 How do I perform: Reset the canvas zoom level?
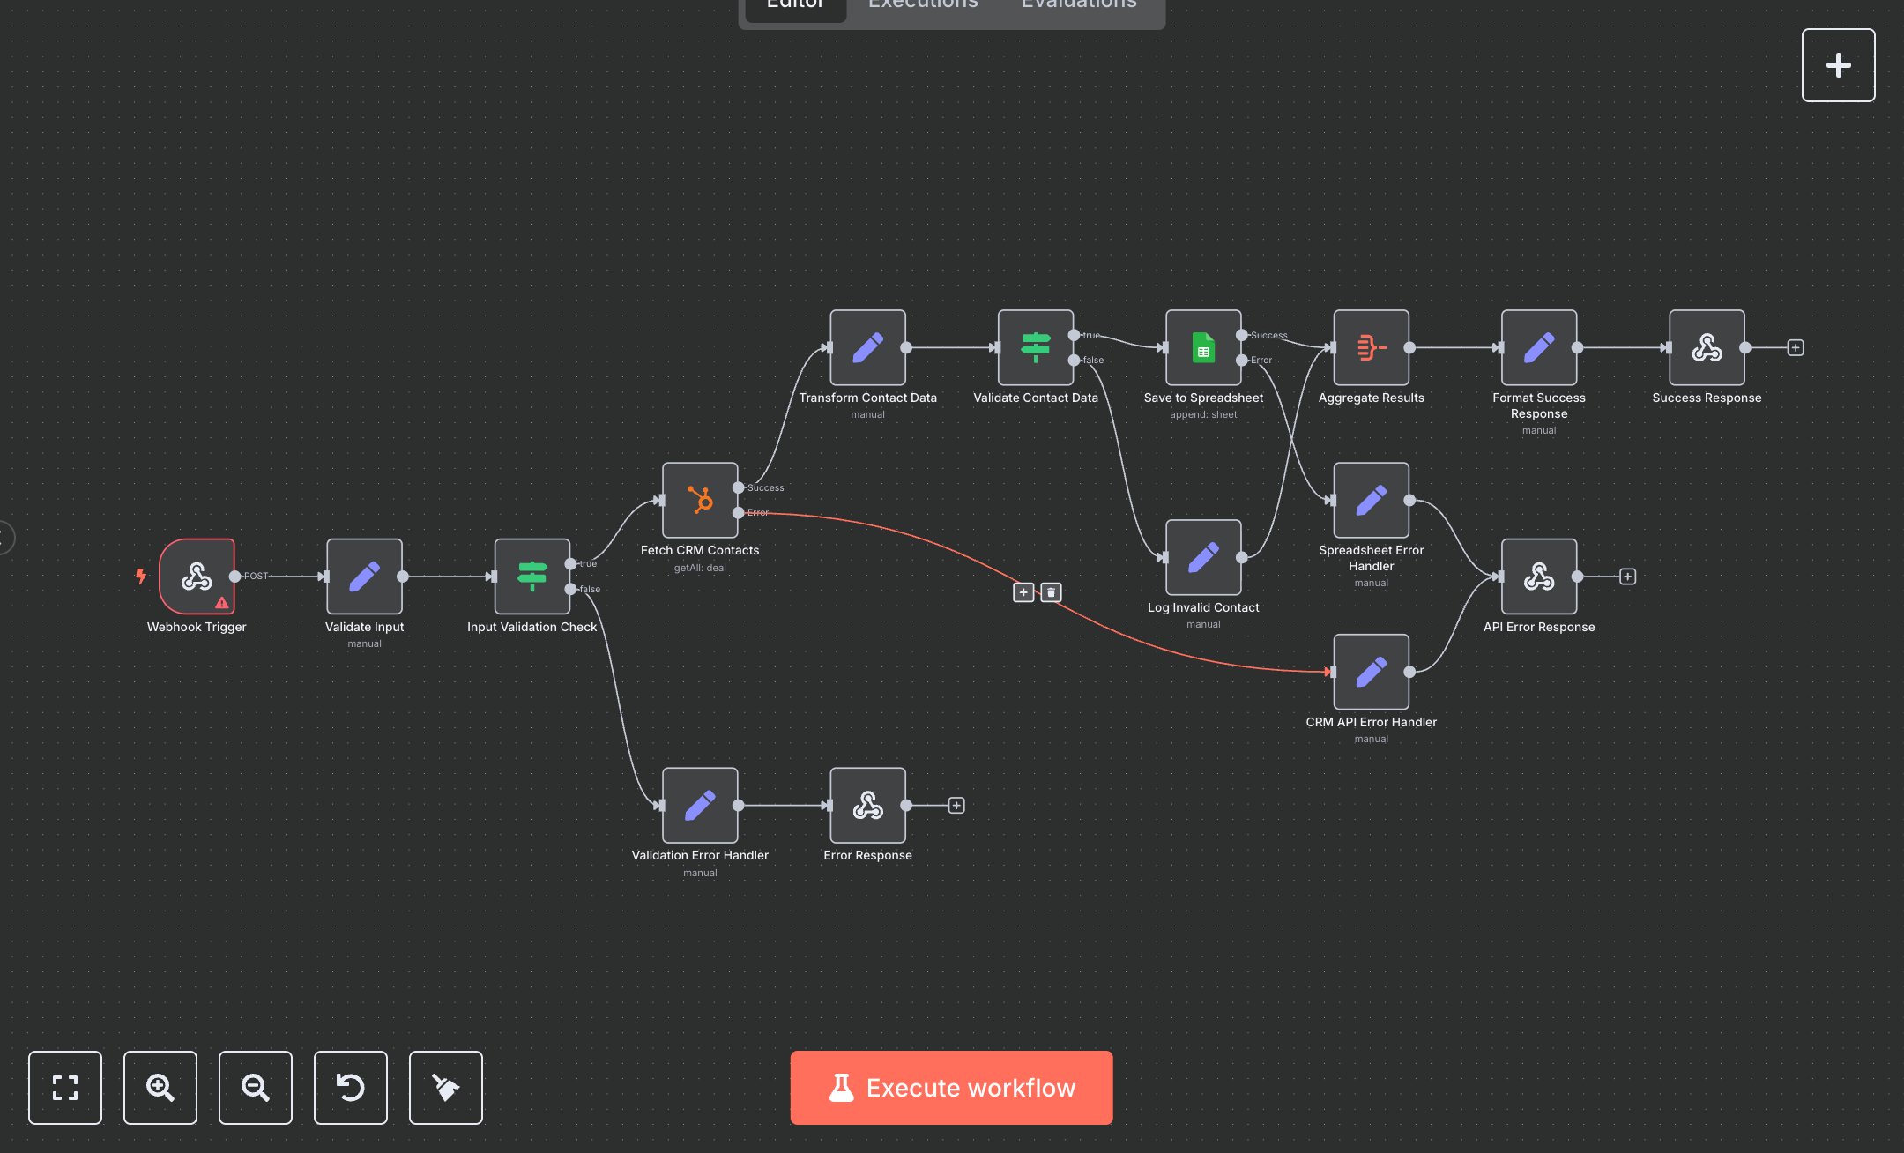point(351,1088)
